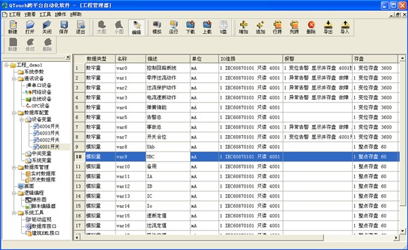
Task: Select row header number 5
Action: (x=80, y=107)
